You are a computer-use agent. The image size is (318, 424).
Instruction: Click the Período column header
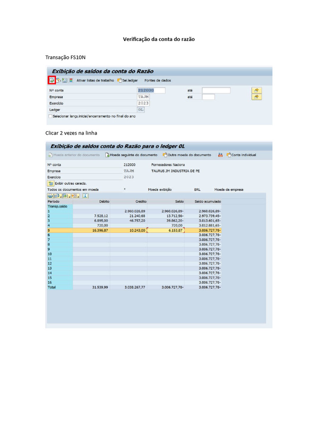coord(60,202)
